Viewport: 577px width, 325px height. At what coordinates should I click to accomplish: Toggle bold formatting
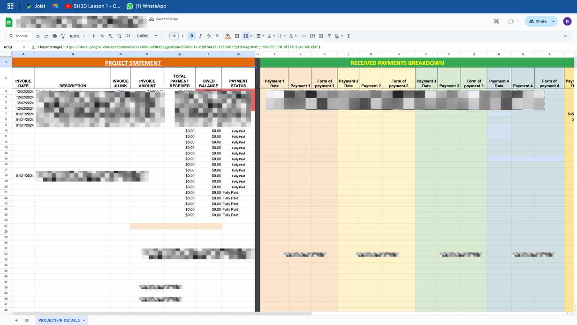click(192, 36)
